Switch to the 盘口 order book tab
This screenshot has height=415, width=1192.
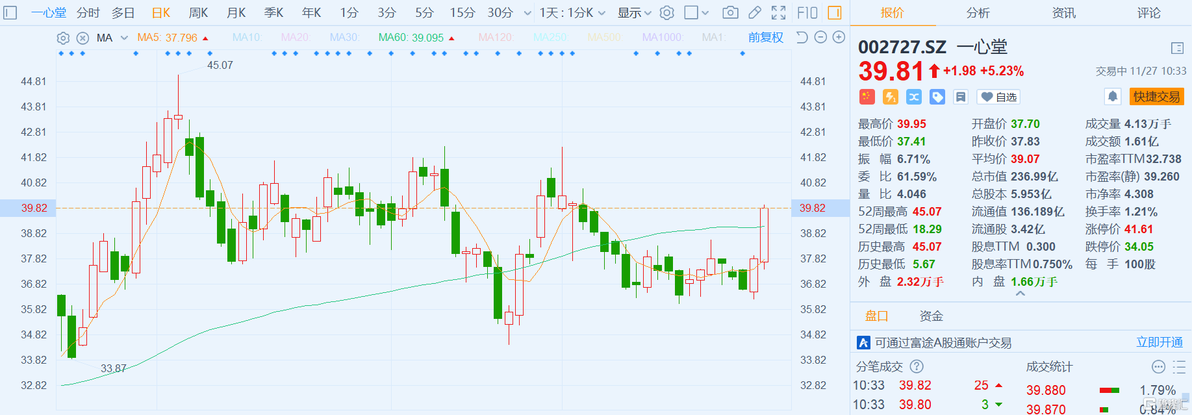click(x=876, y=316)
